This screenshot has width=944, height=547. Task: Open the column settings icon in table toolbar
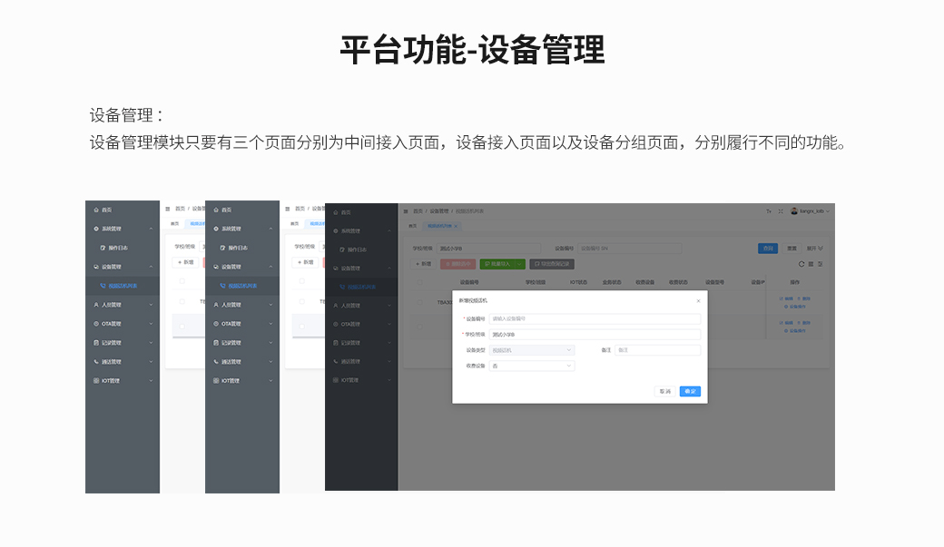[821, 264]
